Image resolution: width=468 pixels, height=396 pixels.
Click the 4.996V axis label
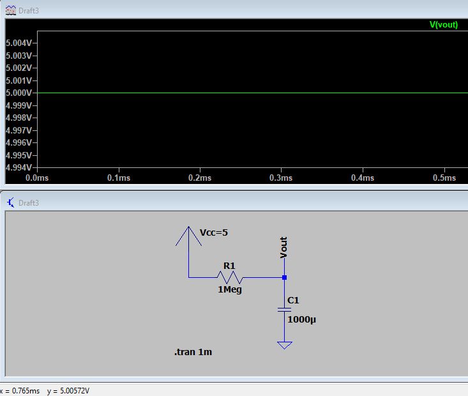[19, 142]
